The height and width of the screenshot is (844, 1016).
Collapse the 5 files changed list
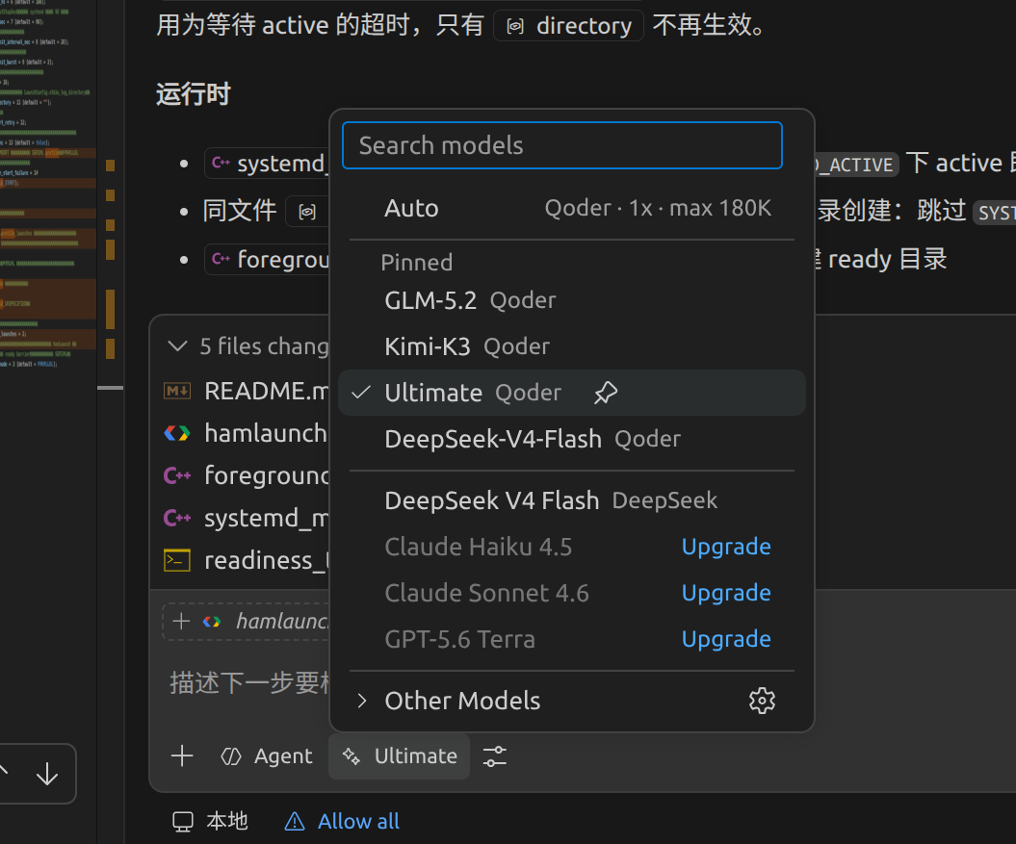(x=177, y=345)
